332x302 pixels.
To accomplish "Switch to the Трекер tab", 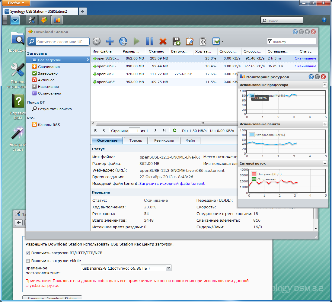I will [136, 140].
